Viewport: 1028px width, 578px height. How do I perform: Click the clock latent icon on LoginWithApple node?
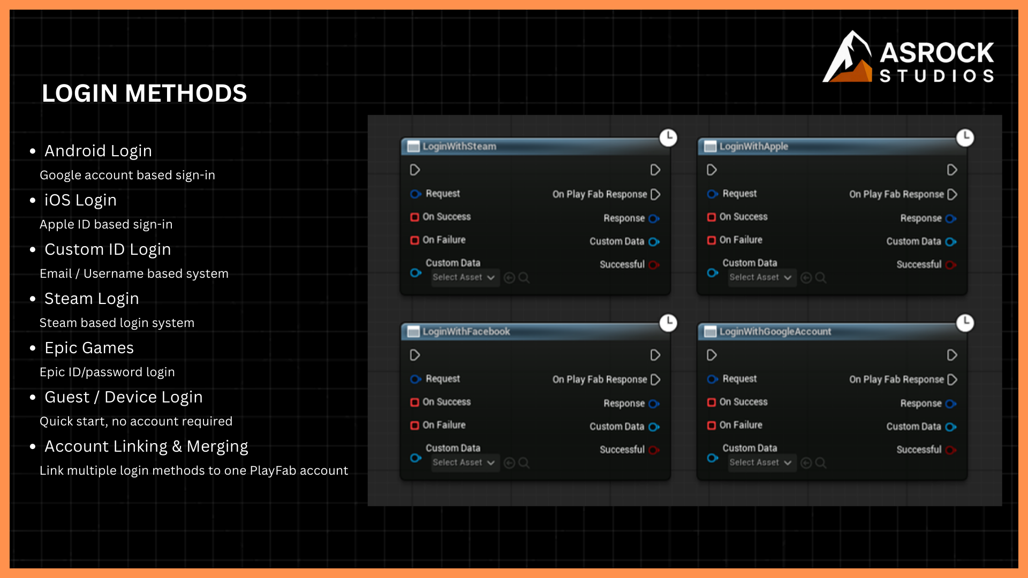965,138
